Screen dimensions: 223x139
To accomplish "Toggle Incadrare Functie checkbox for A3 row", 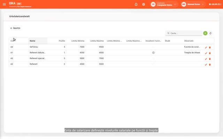I will 153,58.
